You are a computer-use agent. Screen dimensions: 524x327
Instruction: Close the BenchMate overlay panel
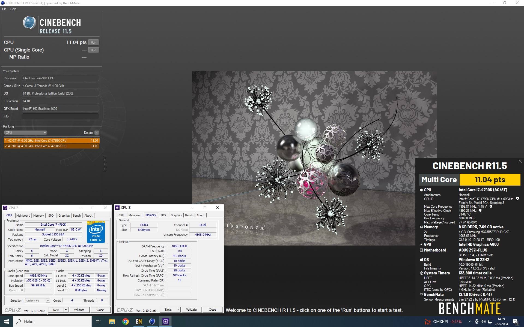click(520, 161)
